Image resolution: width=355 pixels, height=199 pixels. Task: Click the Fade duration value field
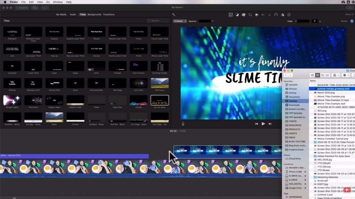314,21
